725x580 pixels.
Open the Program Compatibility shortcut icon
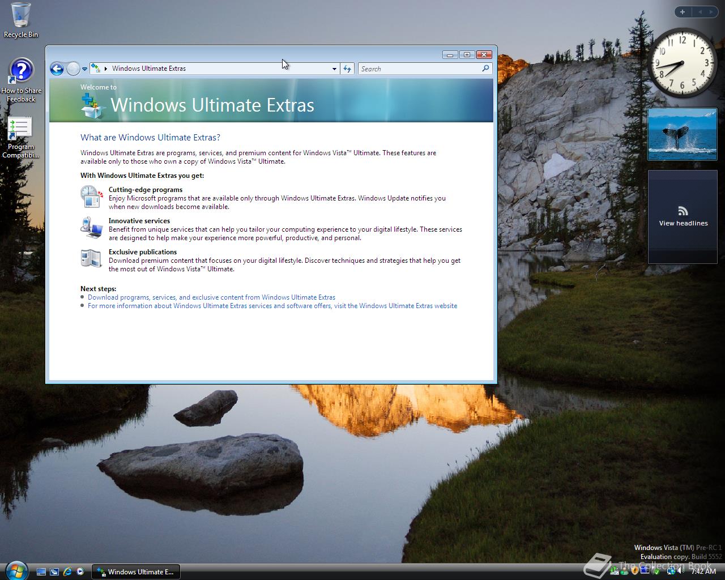(x=20, y=138)
